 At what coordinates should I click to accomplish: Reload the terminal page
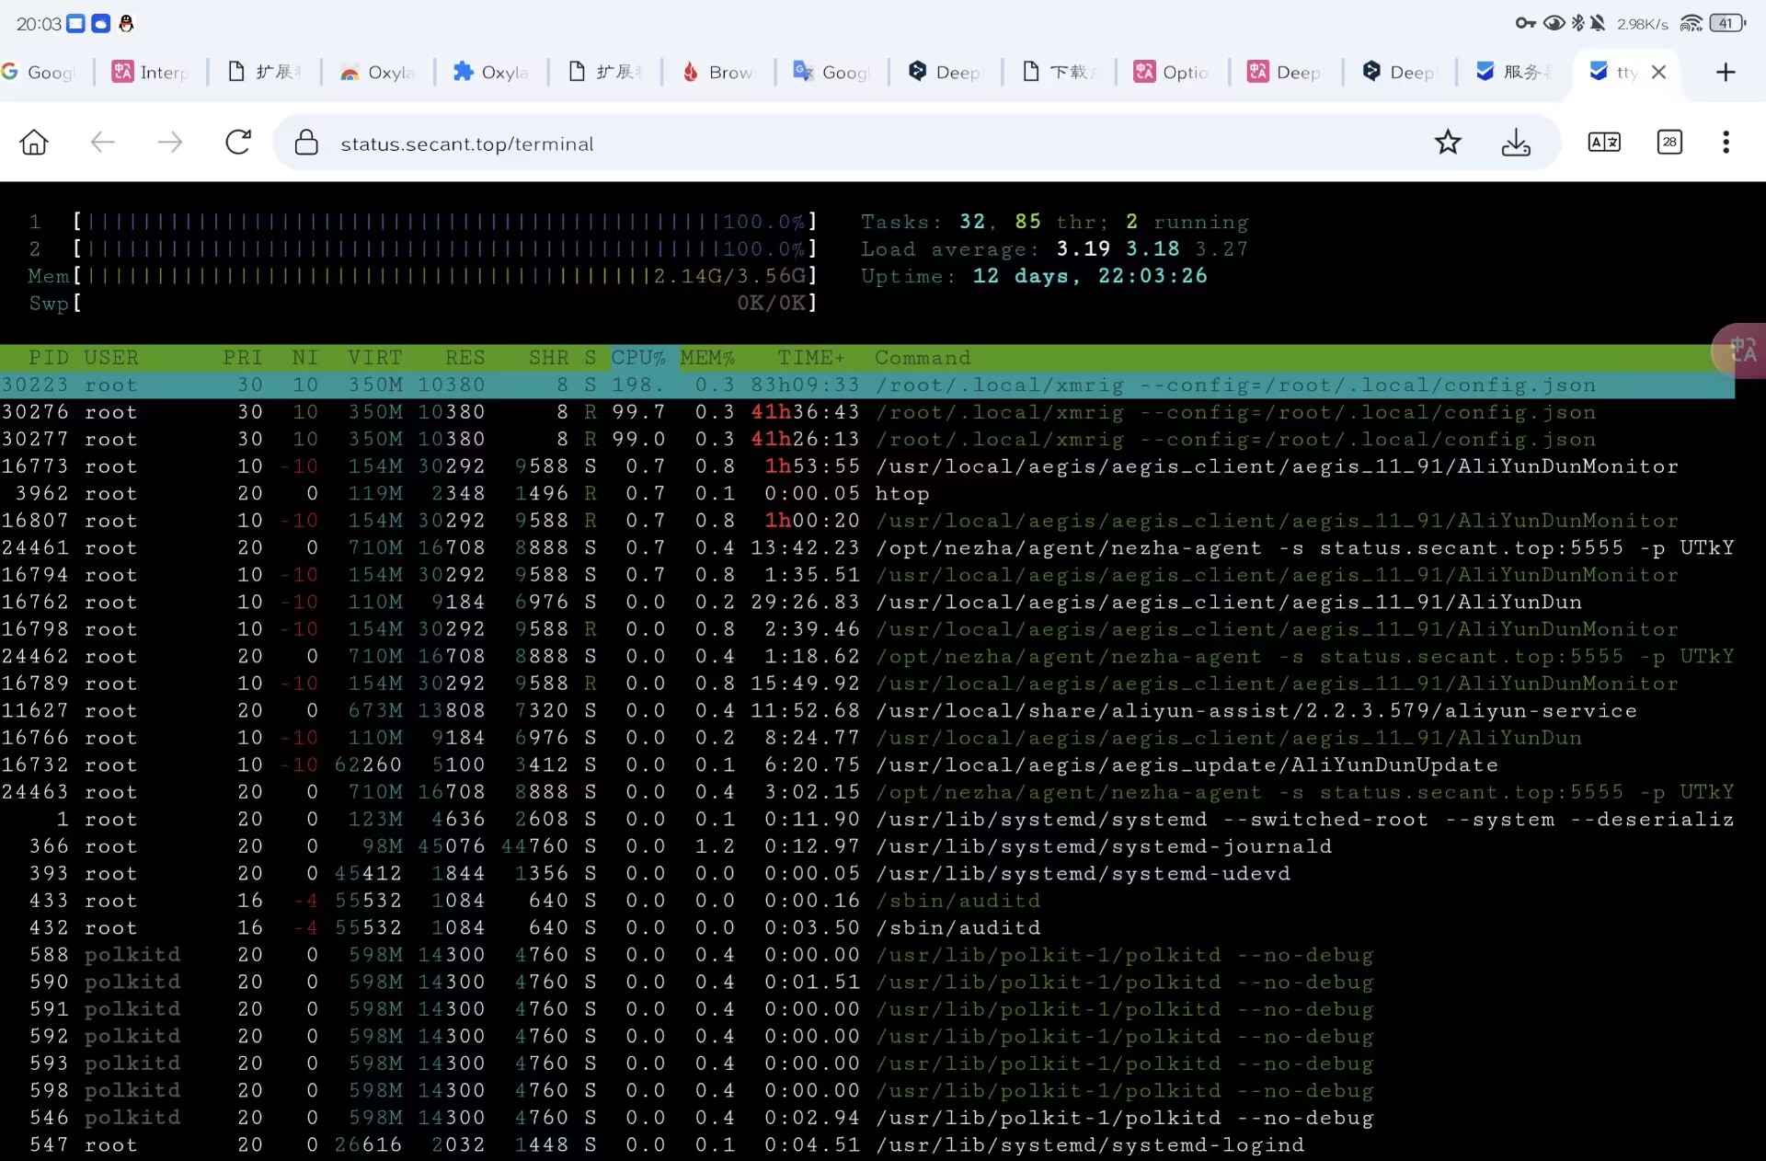pos(238,143)
